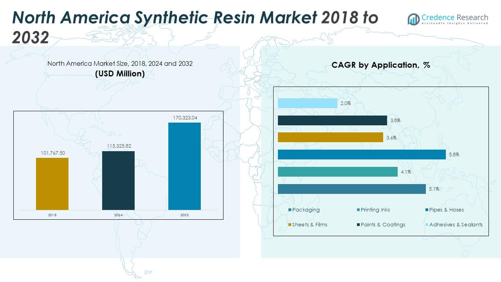Click the Paints & Coatings legend marker

[358, 225]
